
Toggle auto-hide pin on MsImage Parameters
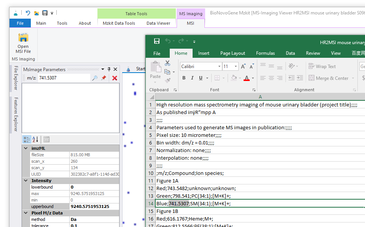click(x=109, y=69)
